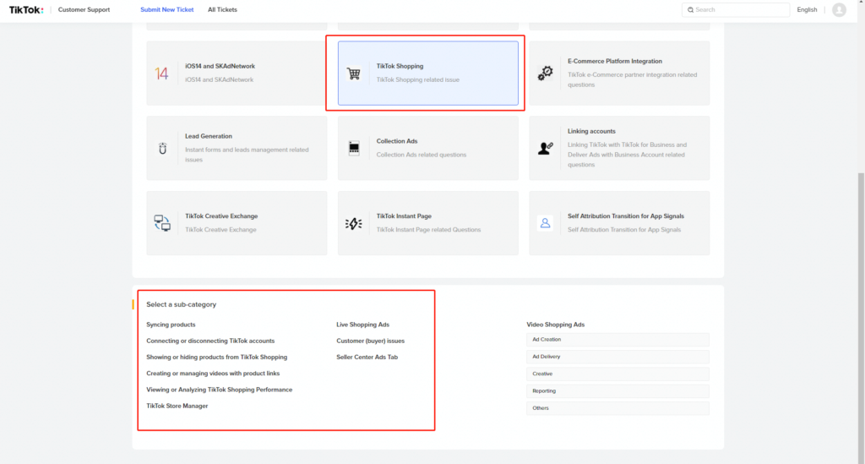Select the TikTok Shopping category card
865x464 pixels.
[x=428, y=73]
